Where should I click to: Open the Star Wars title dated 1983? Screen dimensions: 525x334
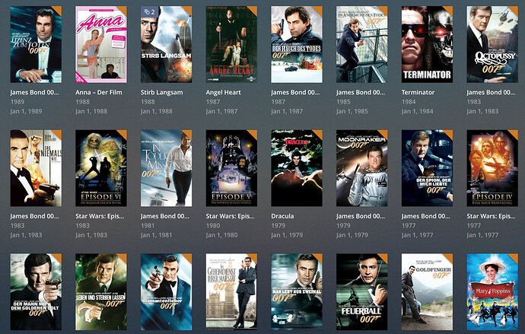tap(100, 216)
